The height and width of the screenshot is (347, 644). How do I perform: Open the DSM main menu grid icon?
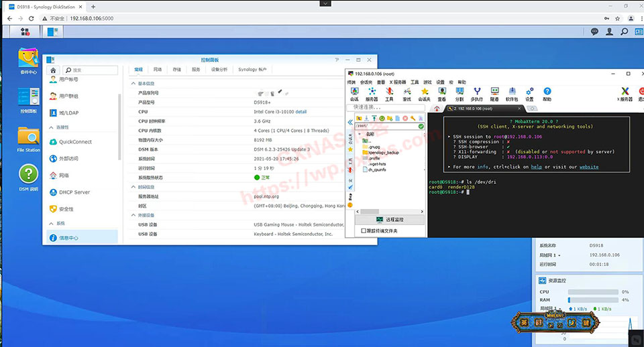tap(25, 31)
